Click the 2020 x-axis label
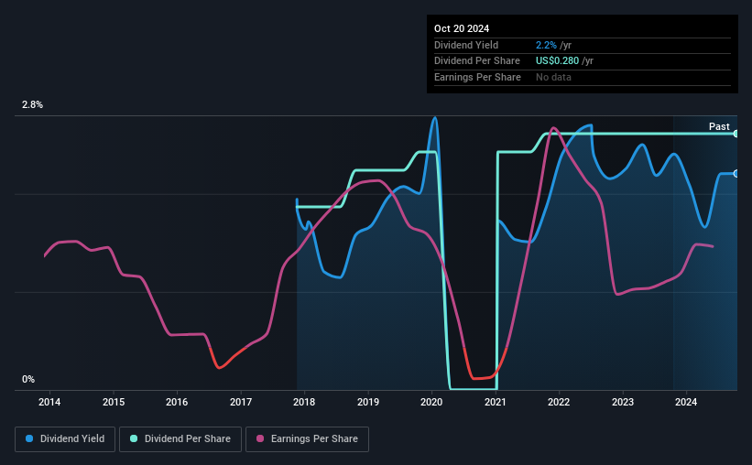The height and width of the screenshot is (465, 752). [431, 402]
